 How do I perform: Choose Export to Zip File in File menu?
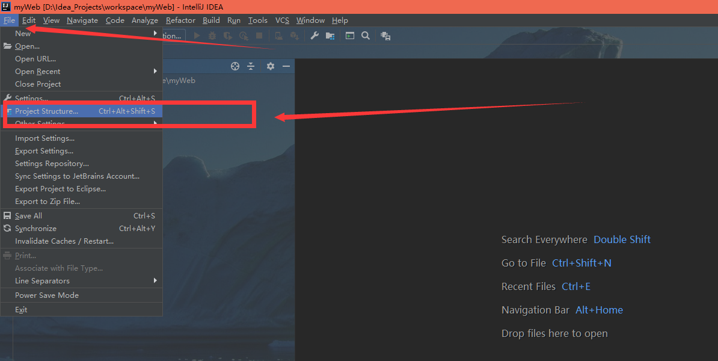click(x=48, y=201)
